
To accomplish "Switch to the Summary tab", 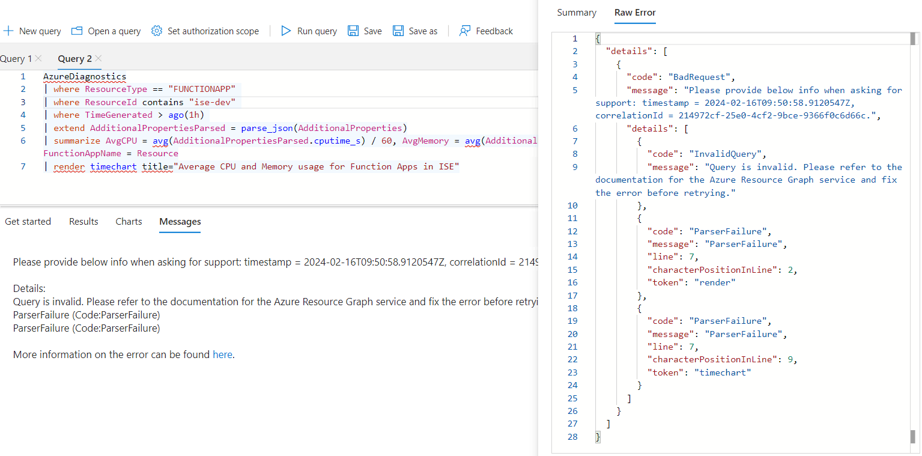I will click(576, 12).
